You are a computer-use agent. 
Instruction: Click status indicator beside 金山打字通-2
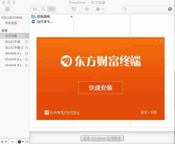[x=26, y=48]
